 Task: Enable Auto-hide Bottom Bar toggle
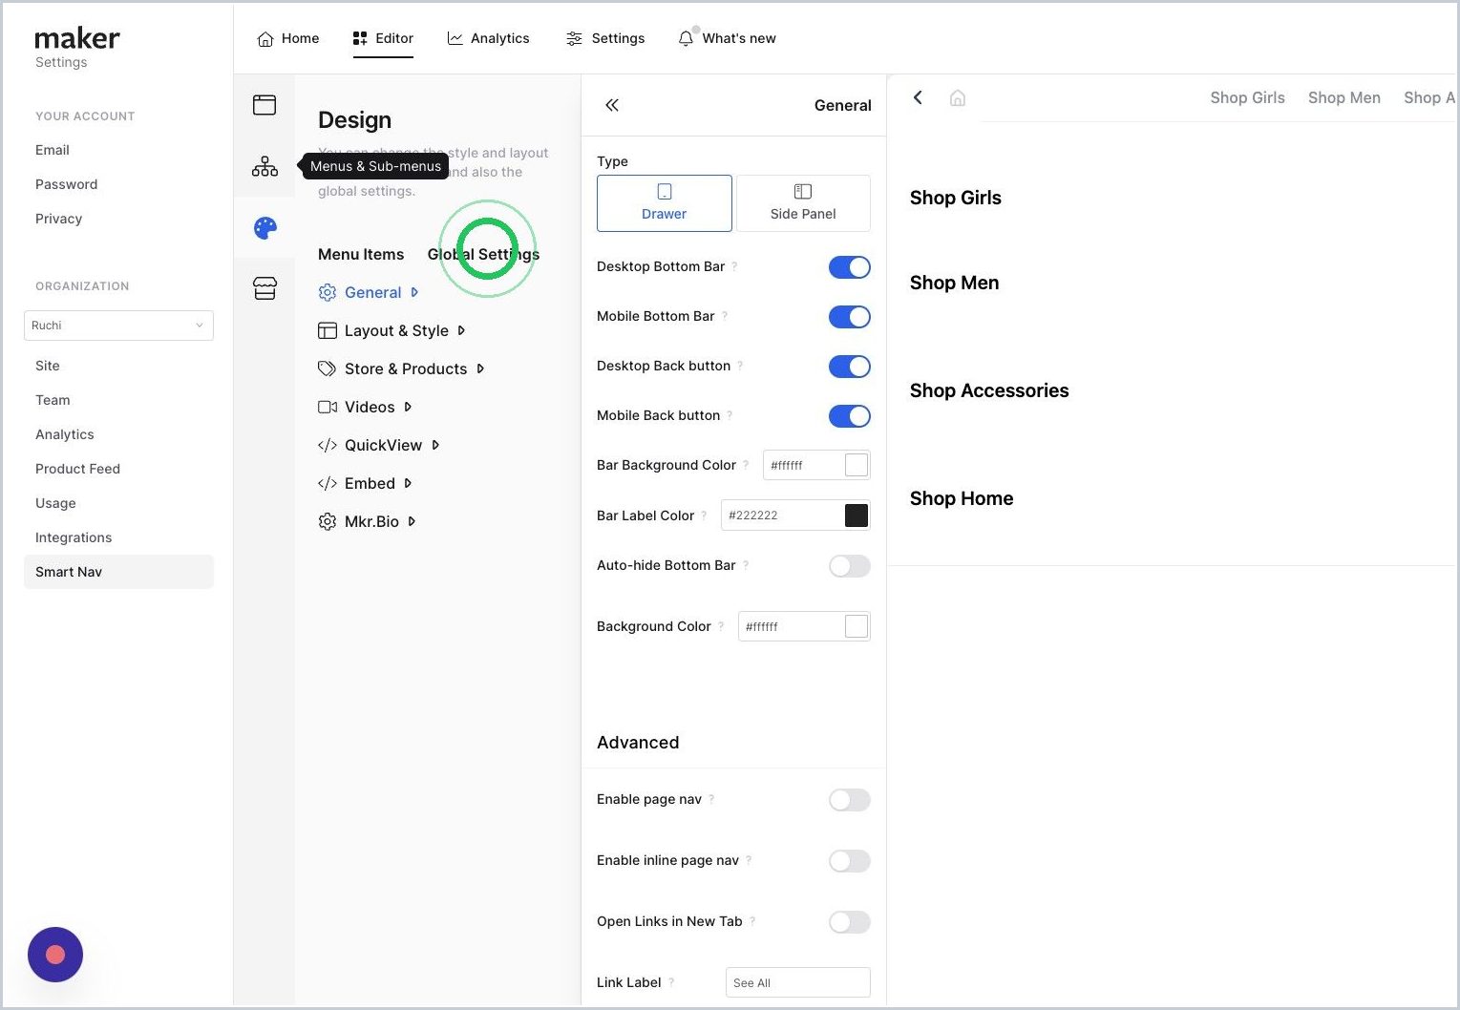click(850, 566)
